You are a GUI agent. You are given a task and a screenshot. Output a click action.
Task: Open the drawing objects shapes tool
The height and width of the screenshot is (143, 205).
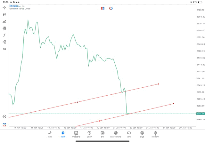(4, 42)
